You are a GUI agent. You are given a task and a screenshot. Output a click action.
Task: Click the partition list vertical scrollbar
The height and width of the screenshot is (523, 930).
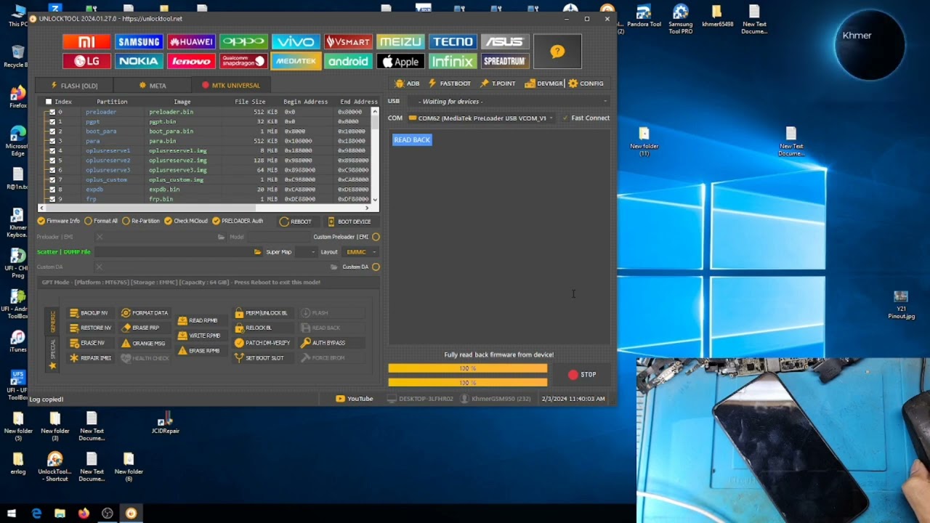coord(375,155)
